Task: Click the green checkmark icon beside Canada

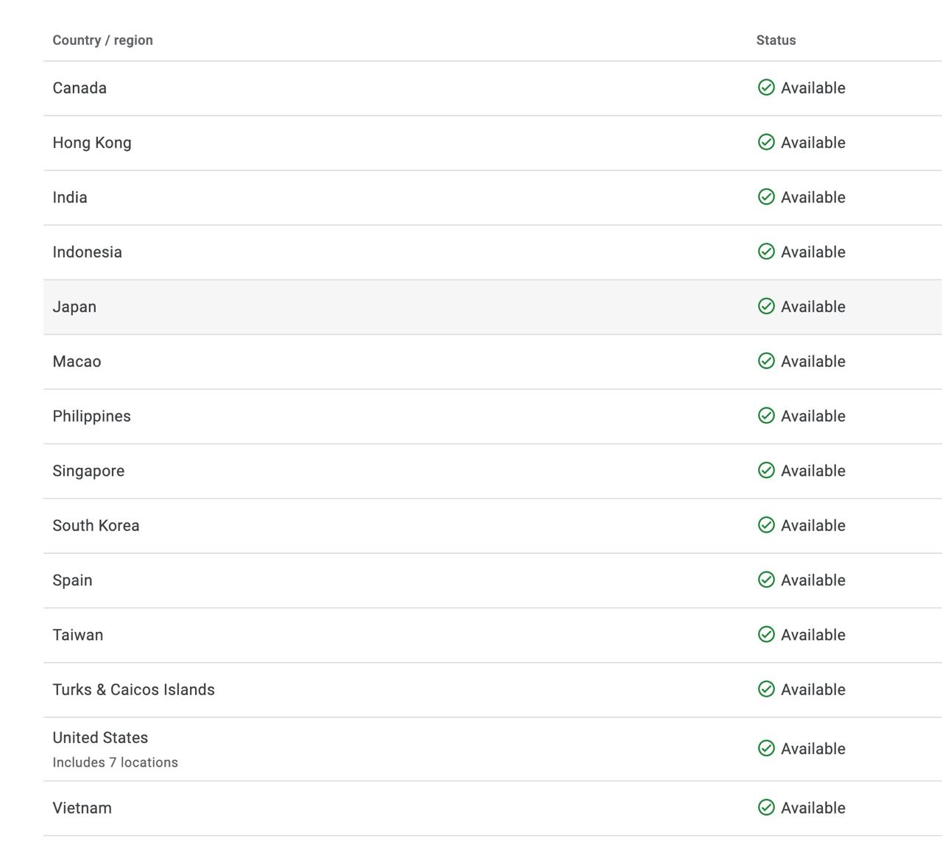Action: coord(766,88)
